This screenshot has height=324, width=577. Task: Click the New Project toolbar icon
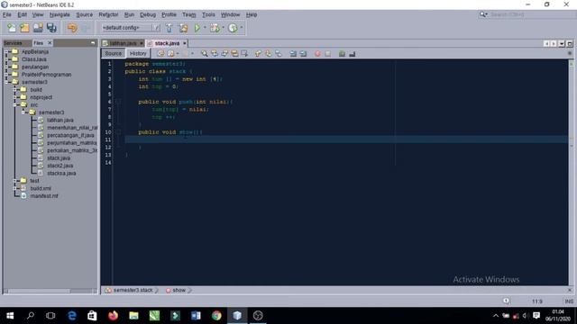point(24,28)
